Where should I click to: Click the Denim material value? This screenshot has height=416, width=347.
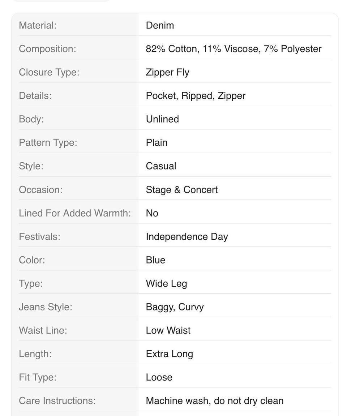[x=160, y=25]
